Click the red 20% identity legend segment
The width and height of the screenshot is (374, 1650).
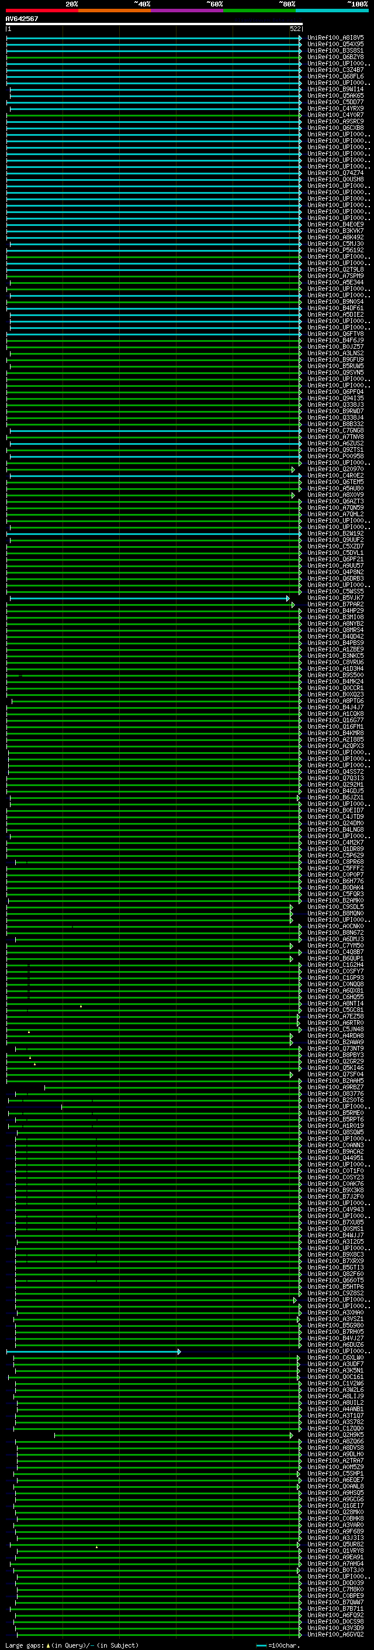(41, 11)
